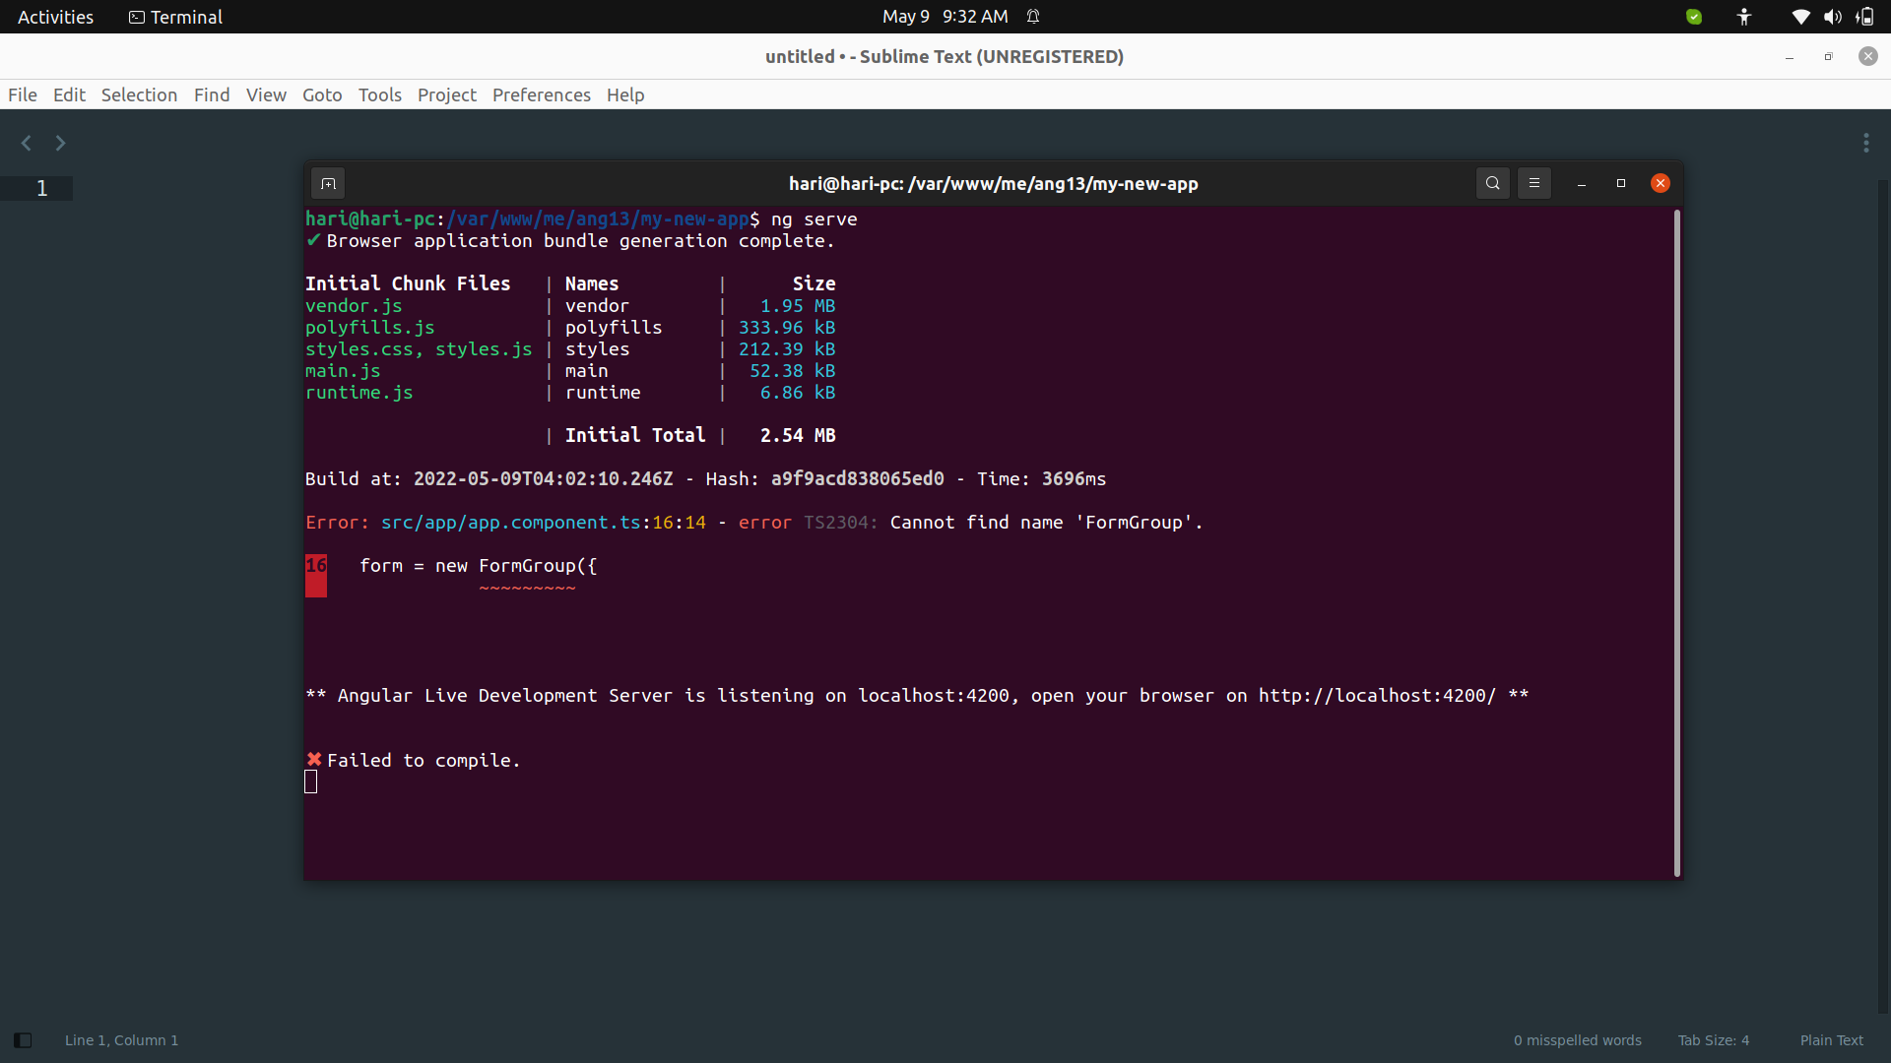
Task: Open volume controls from the top bar
Action: coord(1833,17)
